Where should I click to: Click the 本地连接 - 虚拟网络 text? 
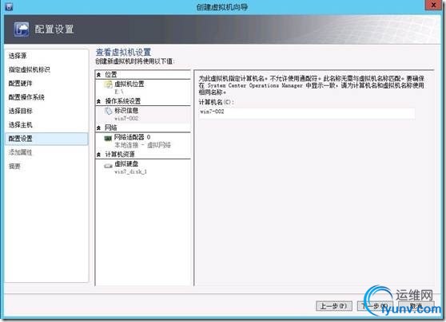point(142,145)
